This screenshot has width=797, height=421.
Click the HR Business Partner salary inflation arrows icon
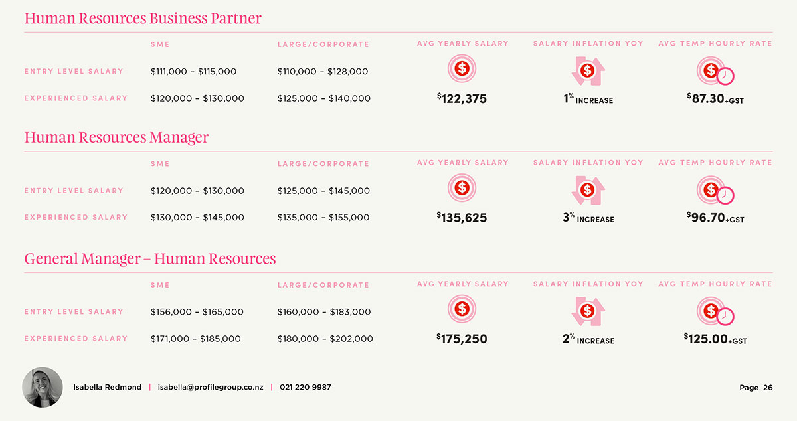[587, 70]
